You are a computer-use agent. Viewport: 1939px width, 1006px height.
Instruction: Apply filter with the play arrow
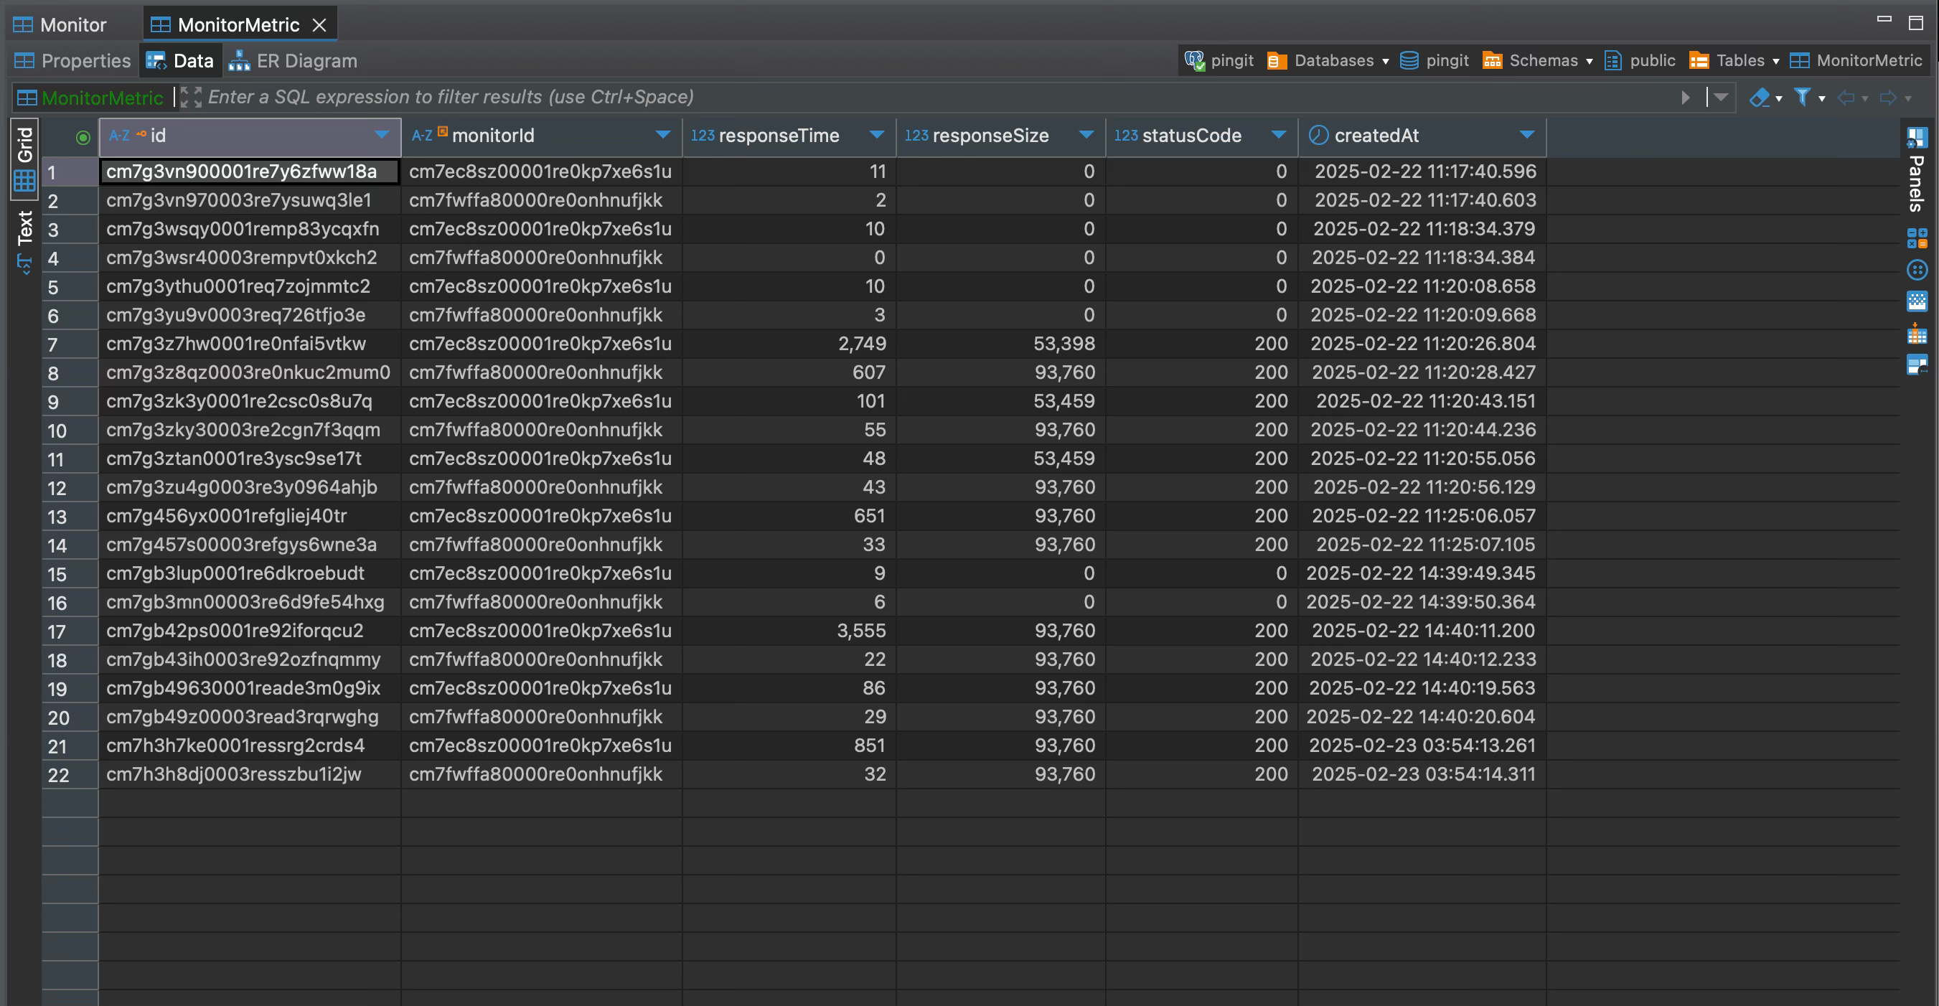click(x=1686, y=97)
